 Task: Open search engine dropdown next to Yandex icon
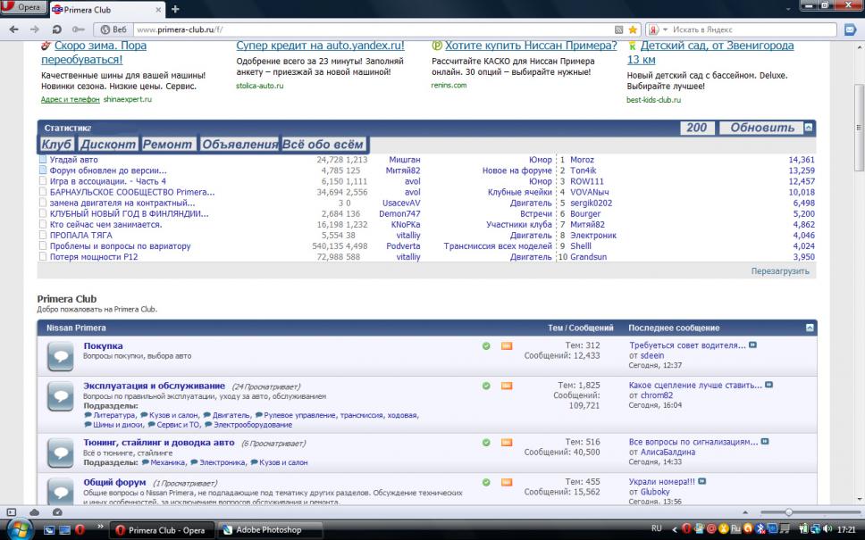666,29
